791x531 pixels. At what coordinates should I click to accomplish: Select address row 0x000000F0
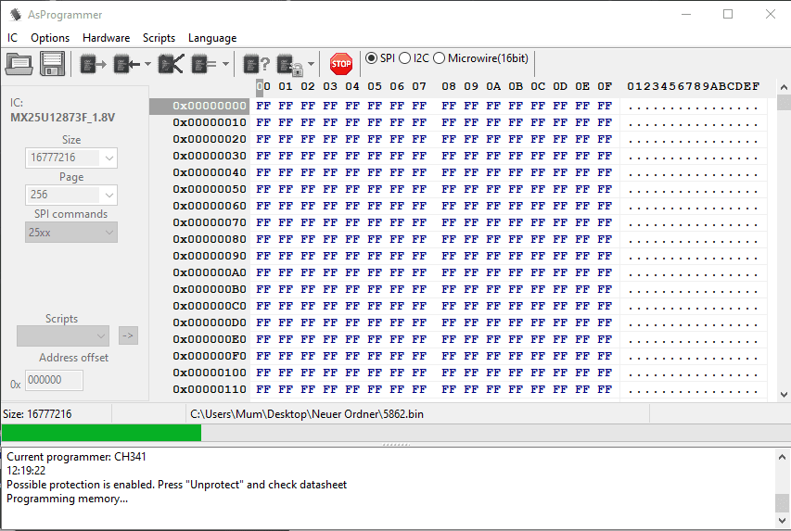(x=210, y=356)
